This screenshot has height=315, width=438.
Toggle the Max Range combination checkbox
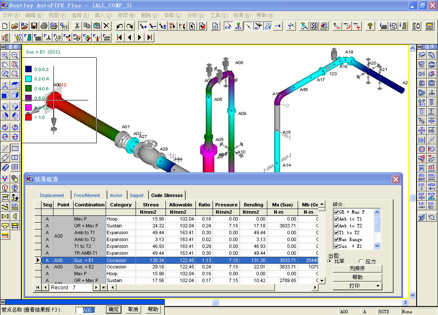coord(336,239)
